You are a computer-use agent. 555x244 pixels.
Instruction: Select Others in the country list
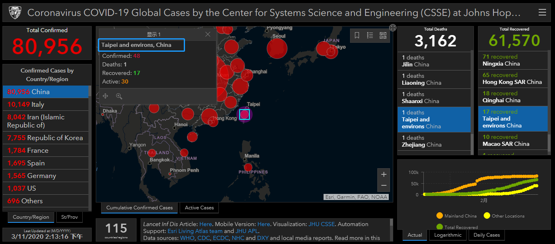[x=45, y=201]
